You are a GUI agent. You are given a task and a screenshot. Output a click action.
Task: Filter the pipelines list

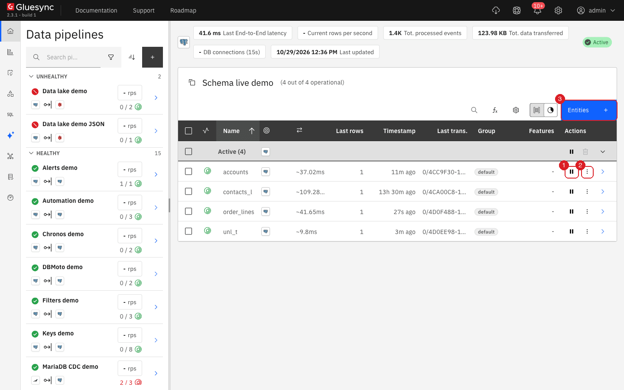click(x=111, y=57)
